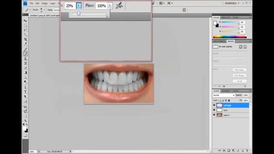Select the Eraser tool

coord(26,68)
